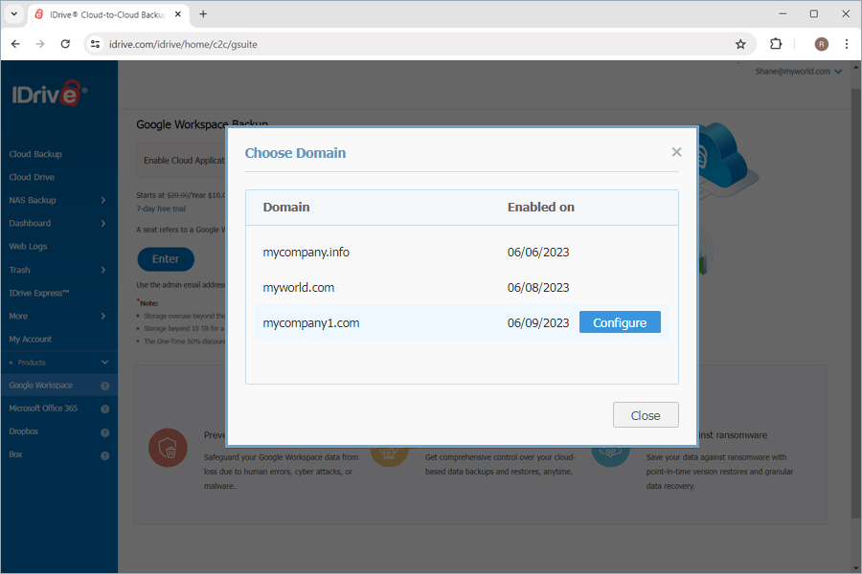The image size is (862, 574).
Task: Click the 06/09/2023 enabled date
Action: (x=538, y=323)
